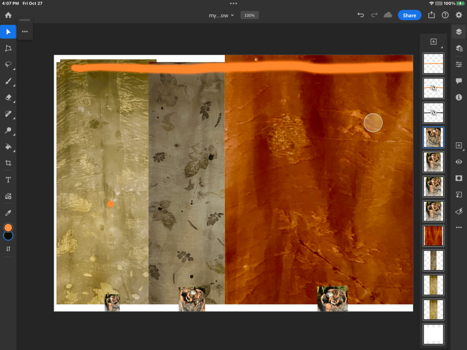Select the Type tool
467x350 pixels.
[8, 180]
